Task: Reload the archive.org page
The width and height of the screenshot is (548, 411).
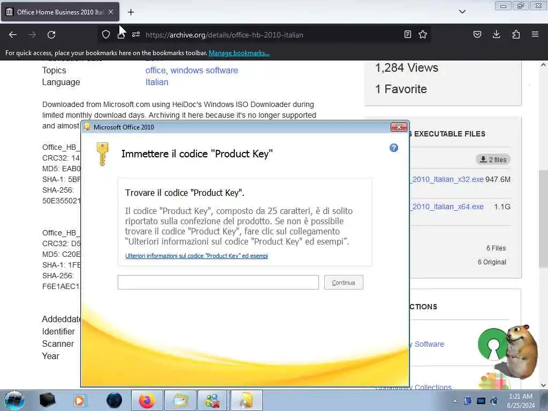Action: pyautogui.click(x=51, y=35)
